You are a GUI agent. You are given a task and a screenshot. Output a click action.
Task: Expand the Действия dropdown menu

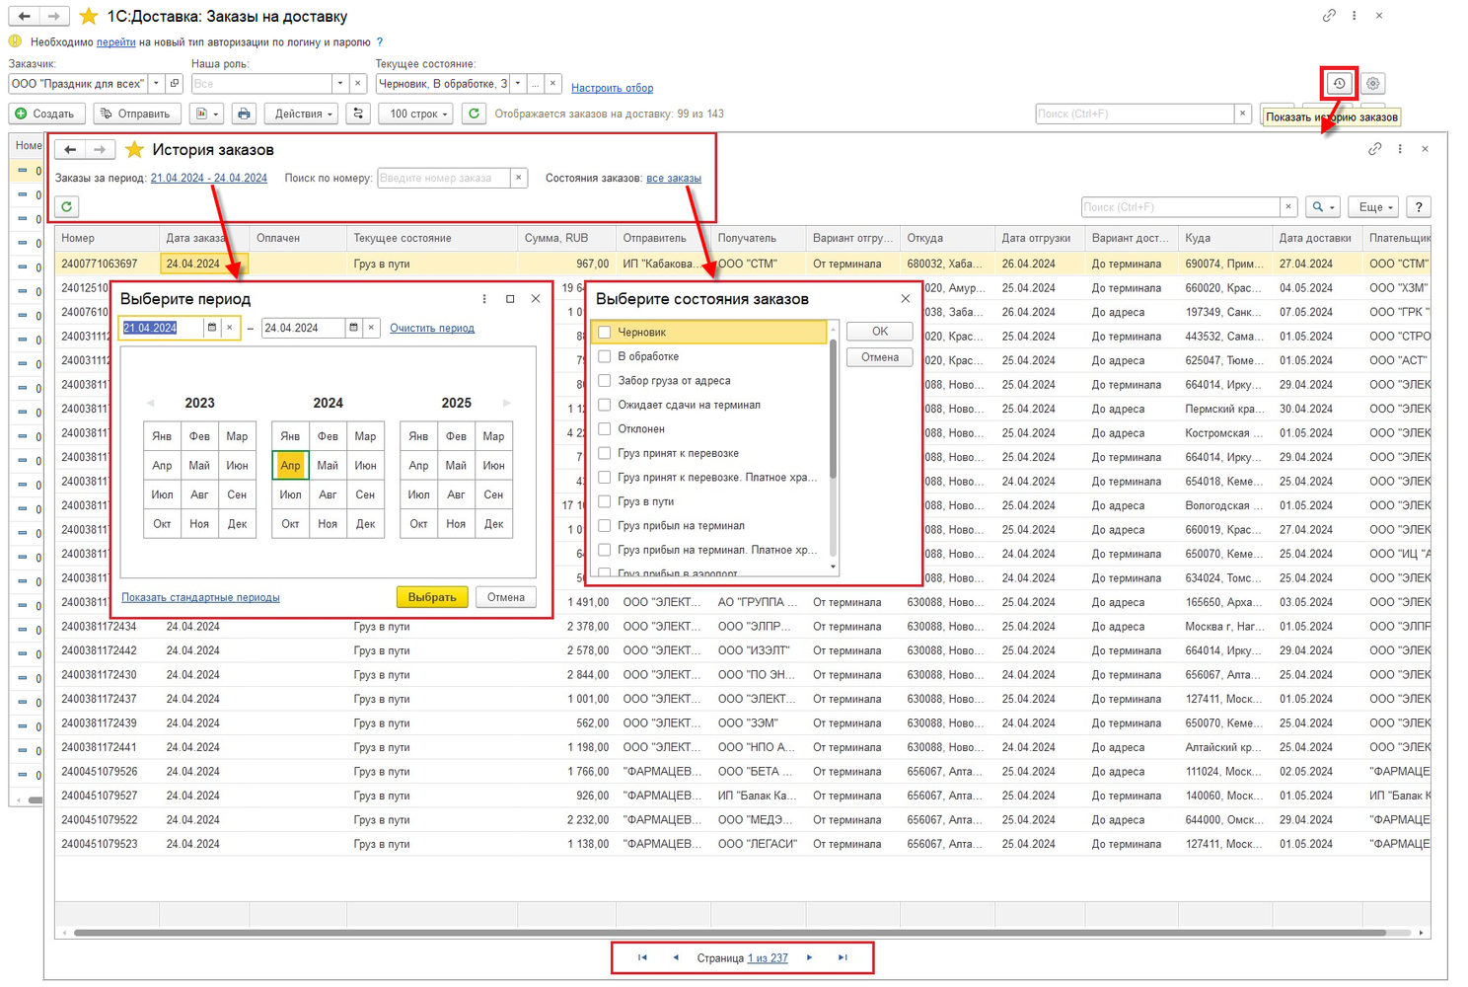pos(303,114)
